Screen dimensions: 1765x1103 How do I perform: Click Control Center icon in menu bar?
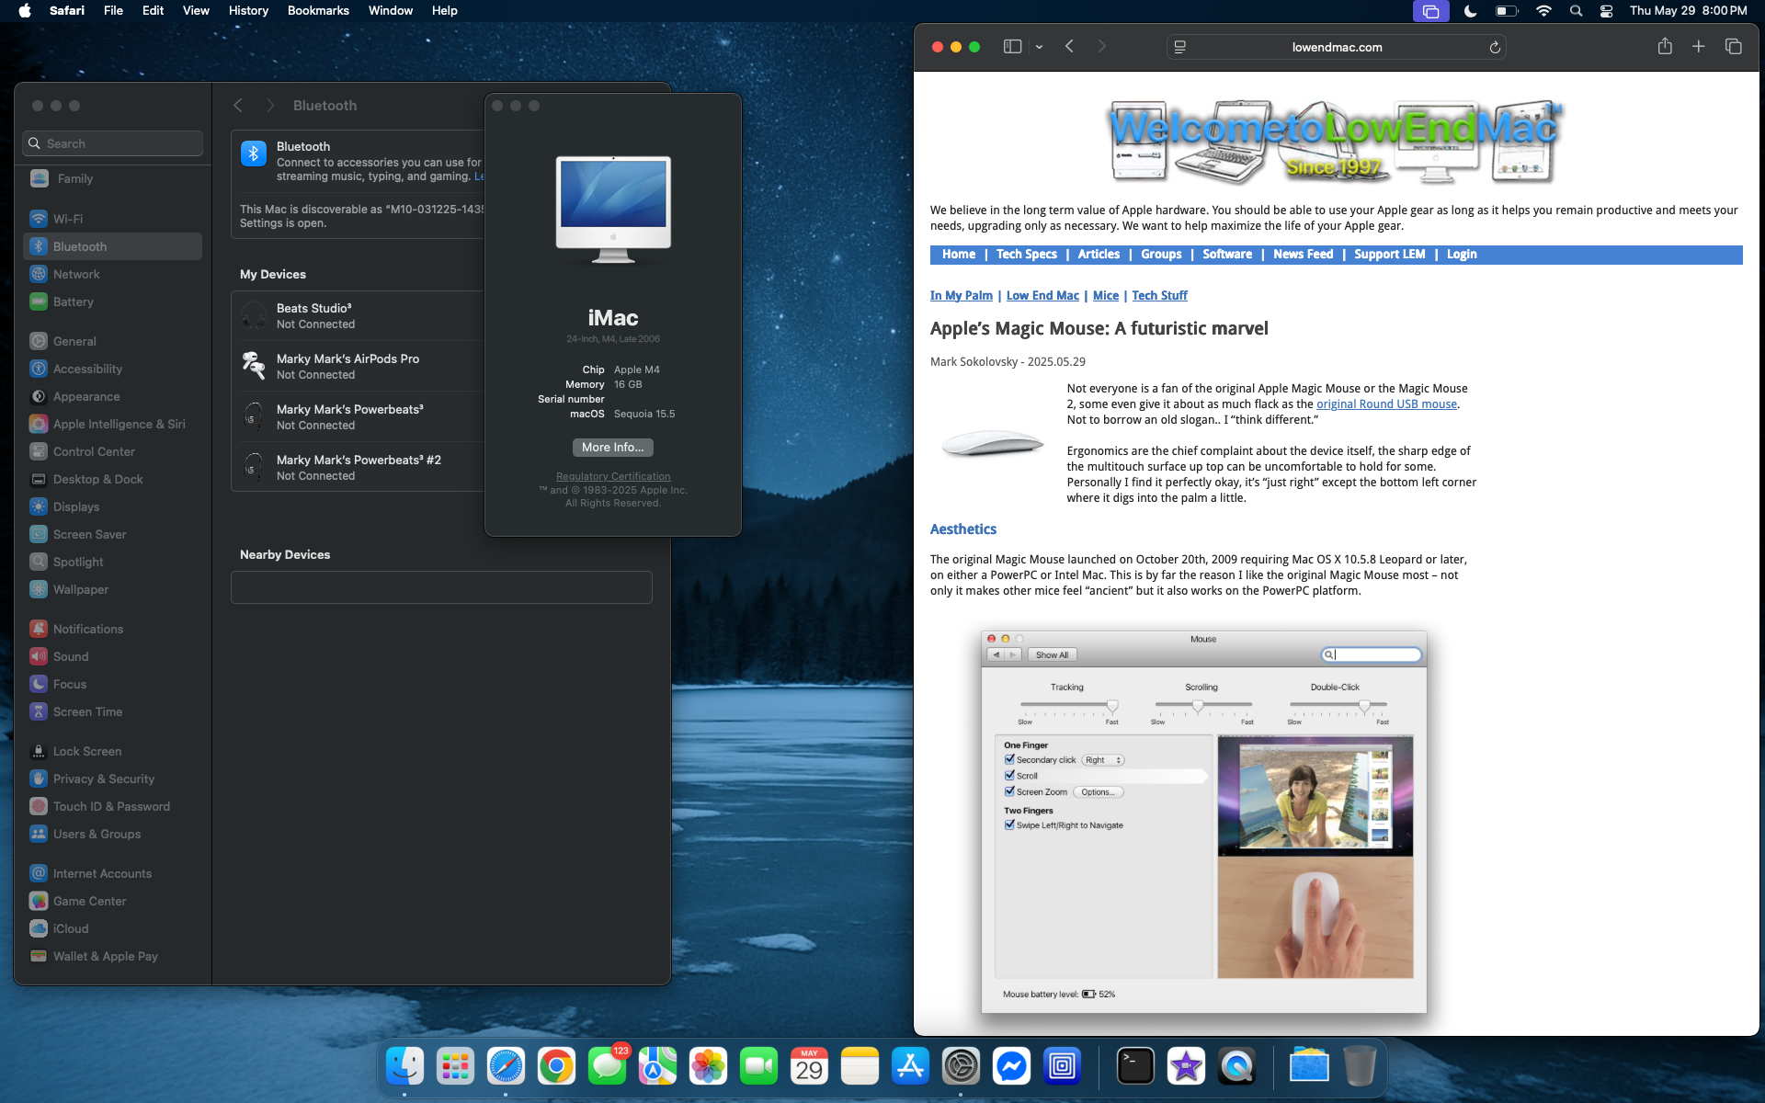coord(1606,11)
